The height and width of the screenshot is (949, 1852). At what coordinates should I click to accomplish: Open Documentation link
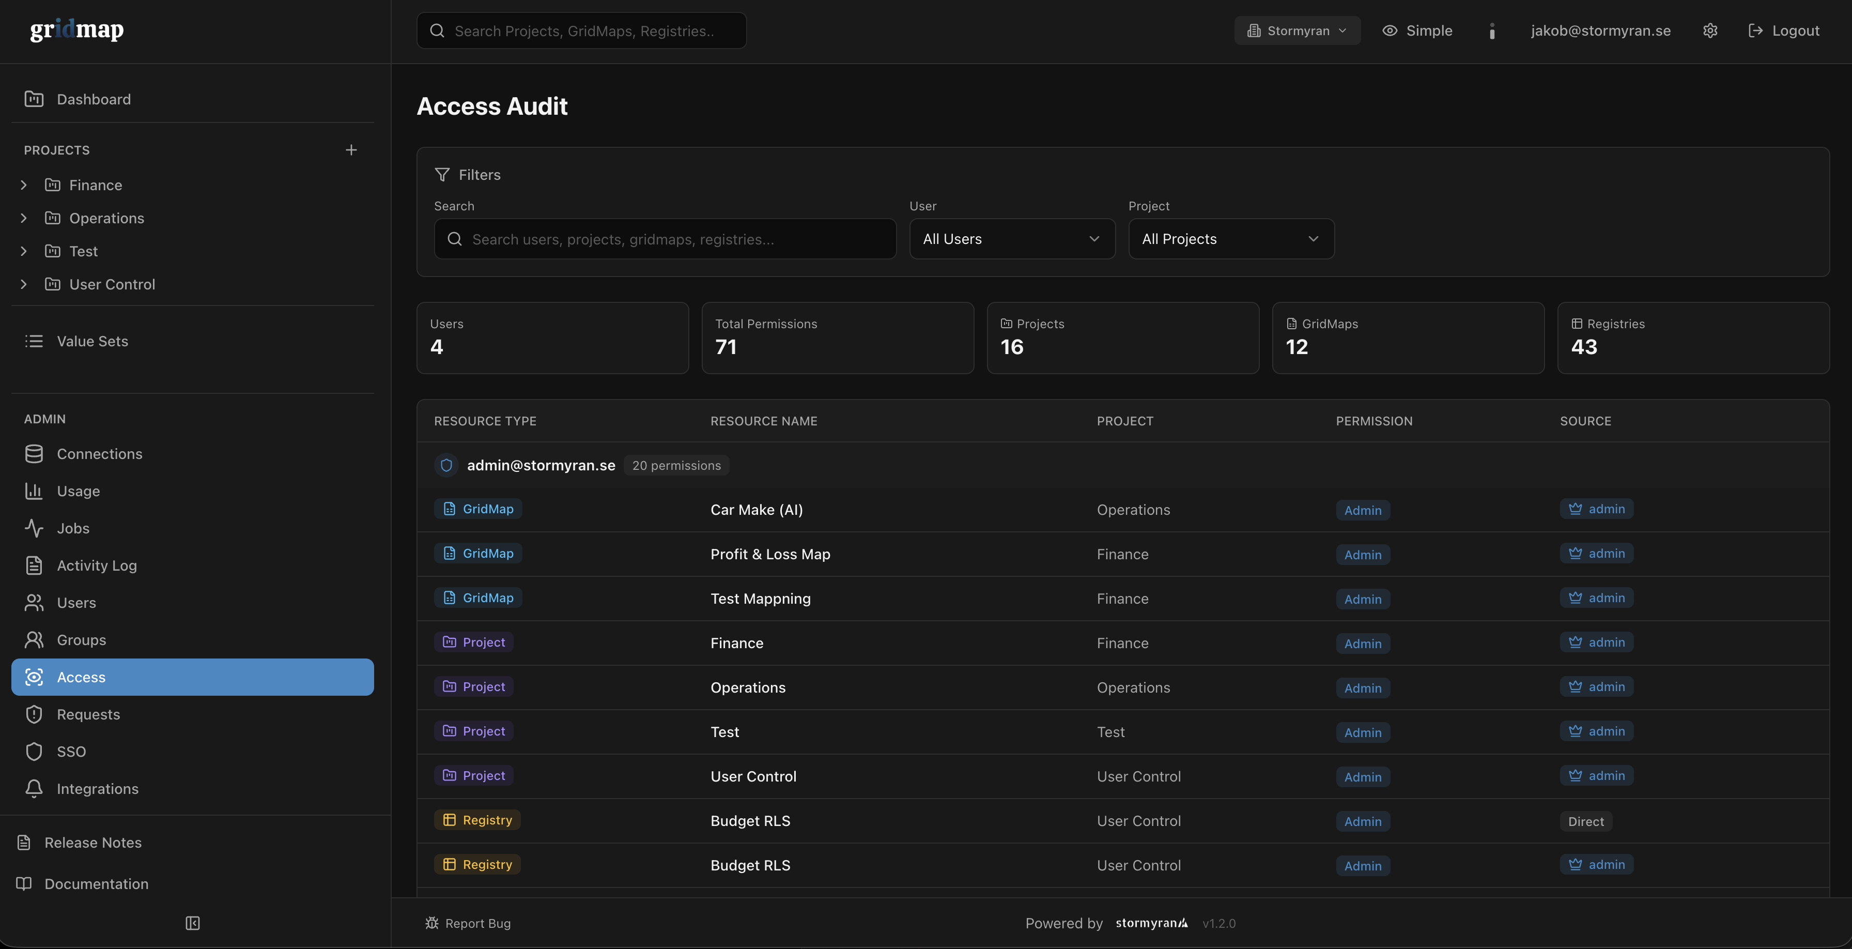click(x=96, y=883)
